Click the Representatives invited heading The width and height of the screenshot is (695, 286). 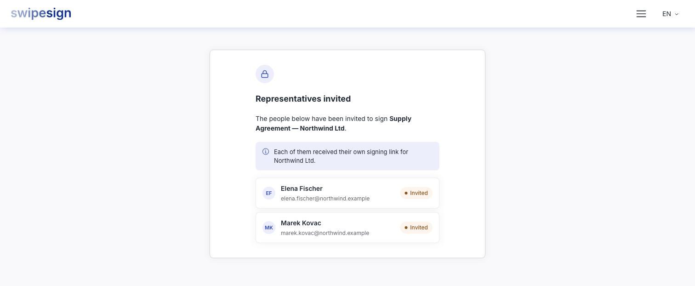click(303, 99)
